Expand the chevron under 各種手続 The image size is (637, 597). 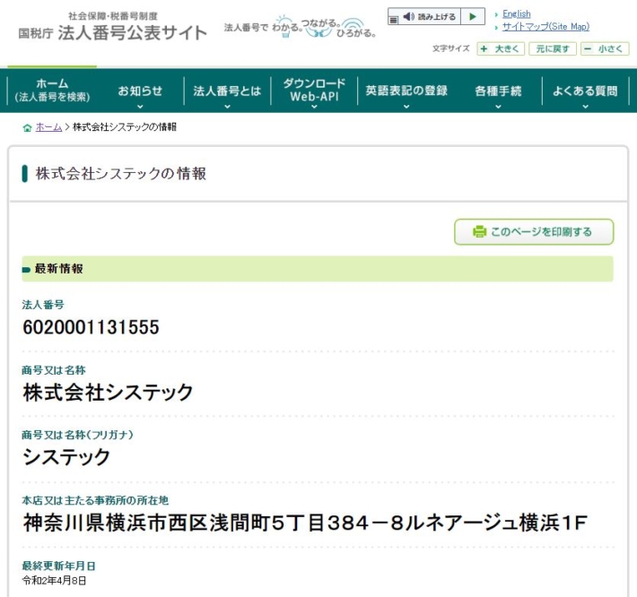point(498,107)
